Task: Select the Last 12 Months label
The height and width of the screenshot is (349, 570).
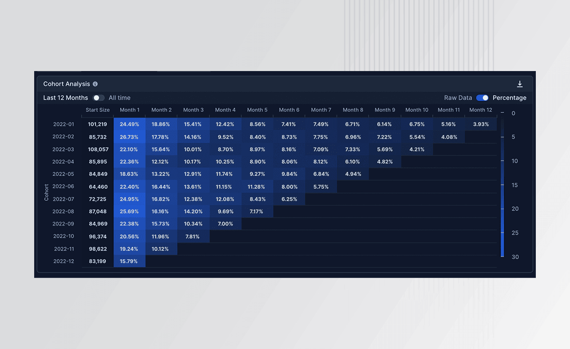Action: [x=66, y=98]
